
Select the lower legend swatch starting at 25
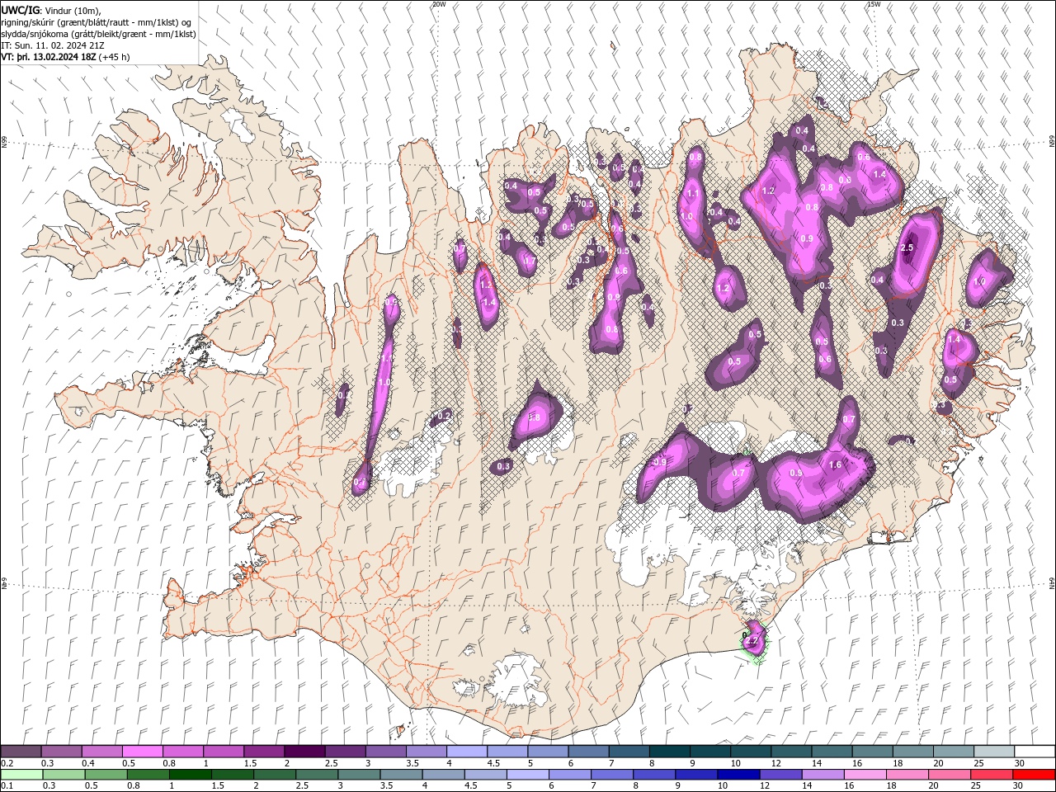pyautogui.click(x=992, y=775)
